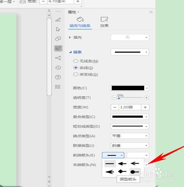Choose the stealth arrowhead option
This screenshot has height=187, width=184.
tap(110, 172)
